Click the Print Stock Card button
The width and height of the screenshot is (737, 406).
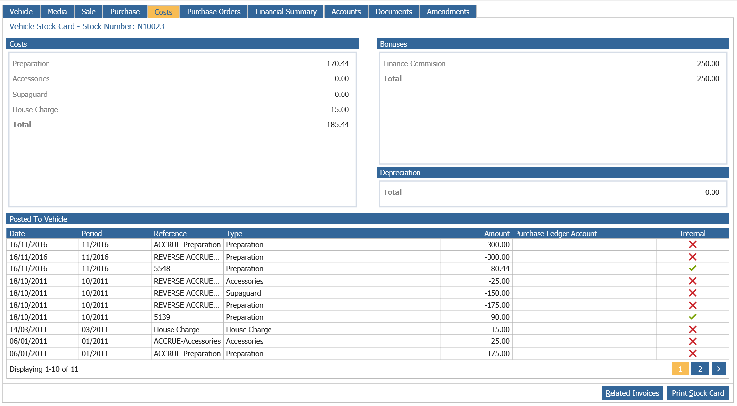pos(698,393)
